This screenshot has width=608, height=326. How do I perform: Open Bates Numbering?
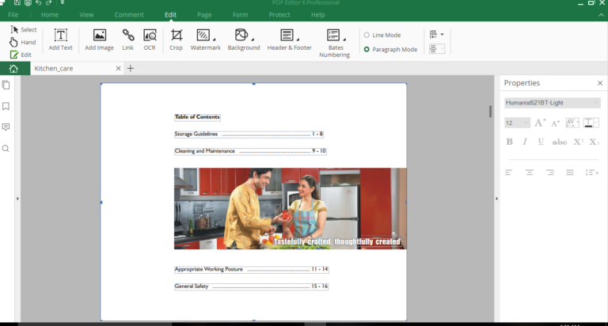coord(335,43)
